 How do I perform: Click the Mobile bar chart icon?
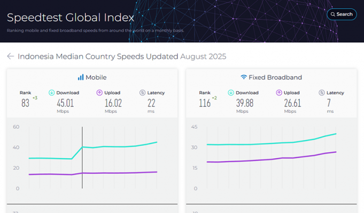coord(81,77)
